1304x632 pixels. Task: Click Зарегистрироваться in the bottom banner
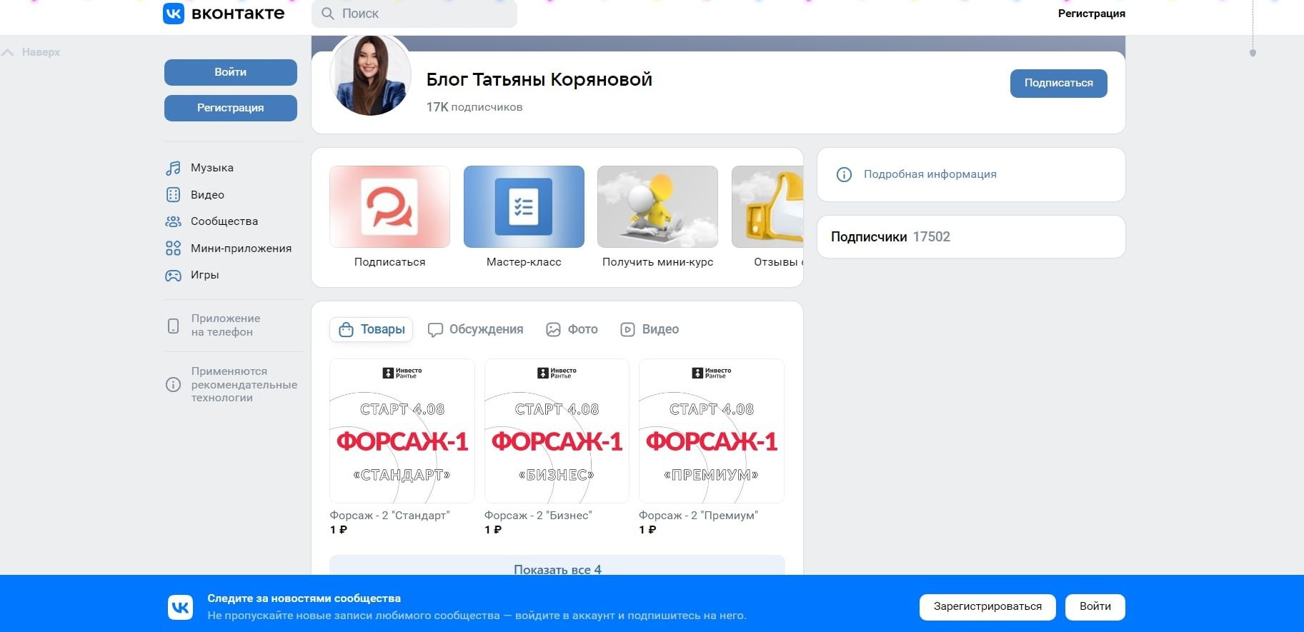(x=987, y=607)
